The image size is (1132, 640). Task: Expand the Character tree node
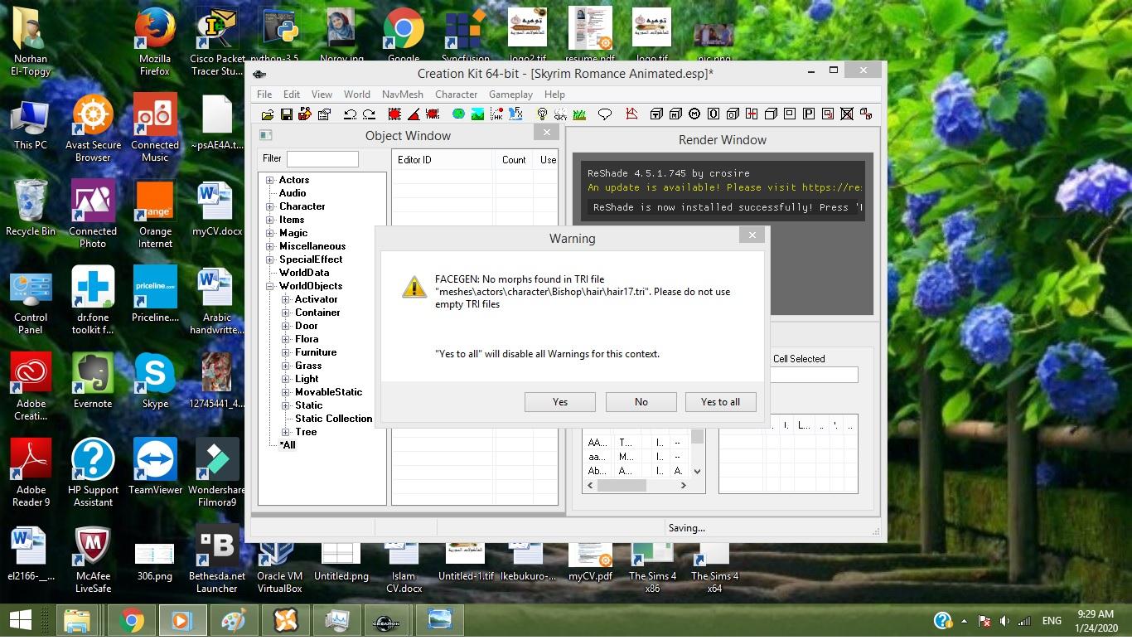(x=270, y=206)
